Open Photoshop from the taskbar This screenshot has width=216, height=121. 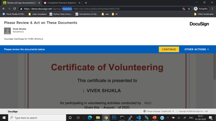click(x=114, y=118)
